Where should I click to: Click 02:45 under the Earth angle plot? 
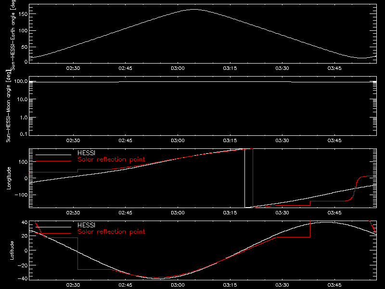pos(125,68)
